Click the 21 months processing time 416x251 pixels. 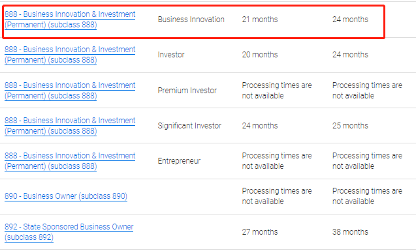[x=260, y=20]
